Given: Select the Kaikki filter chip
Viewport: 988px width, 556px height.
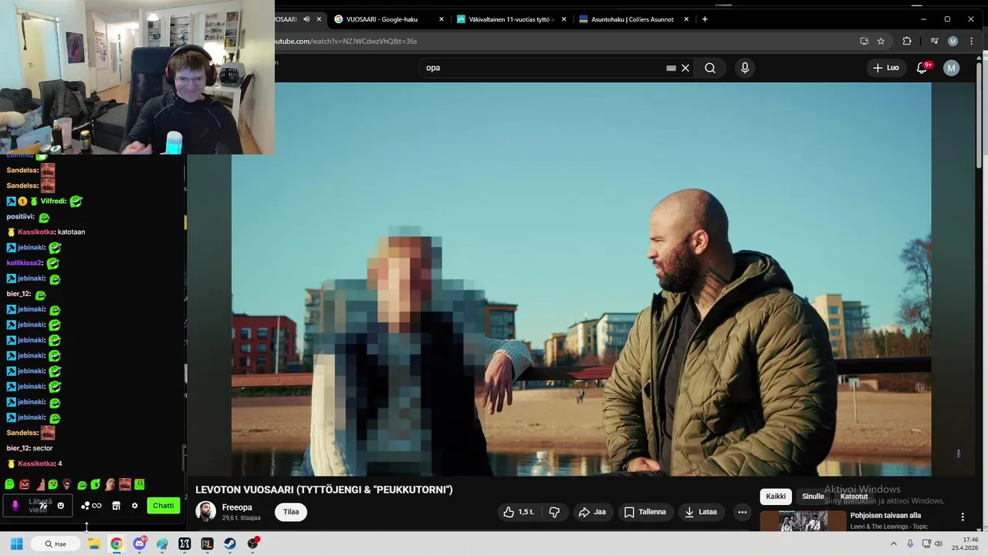Looking at the screenshot, I should 776,497.
